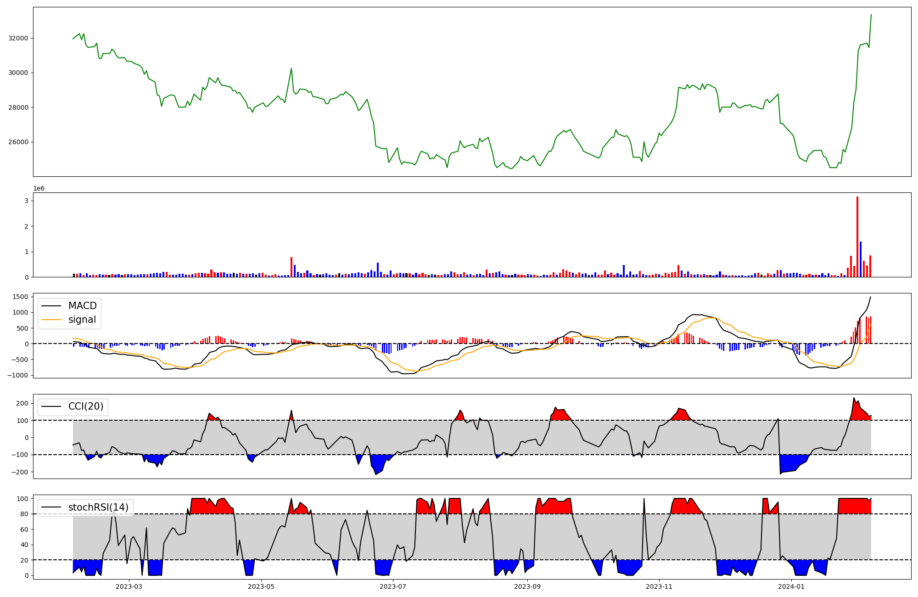This screenshot has width=918, height=597.
Task: Click the orange signal legend line swatch
Action: 51,320
